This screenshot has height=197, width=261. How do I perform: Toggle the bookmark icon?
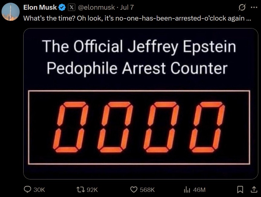(x=240, y=189)
